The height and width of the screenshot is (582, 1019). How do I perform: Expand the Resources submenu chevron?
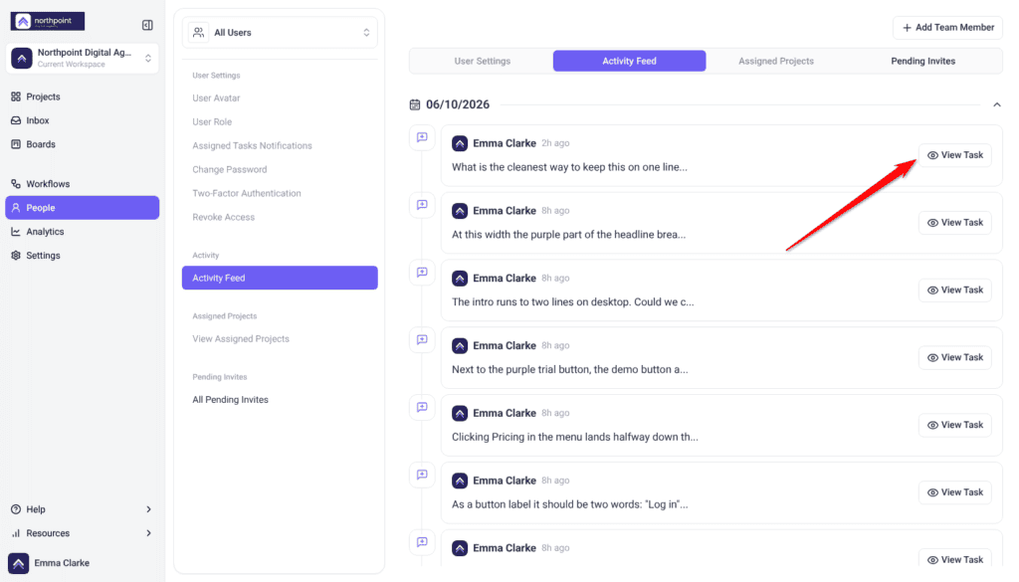pyautogui.click(x=149, y=533)
